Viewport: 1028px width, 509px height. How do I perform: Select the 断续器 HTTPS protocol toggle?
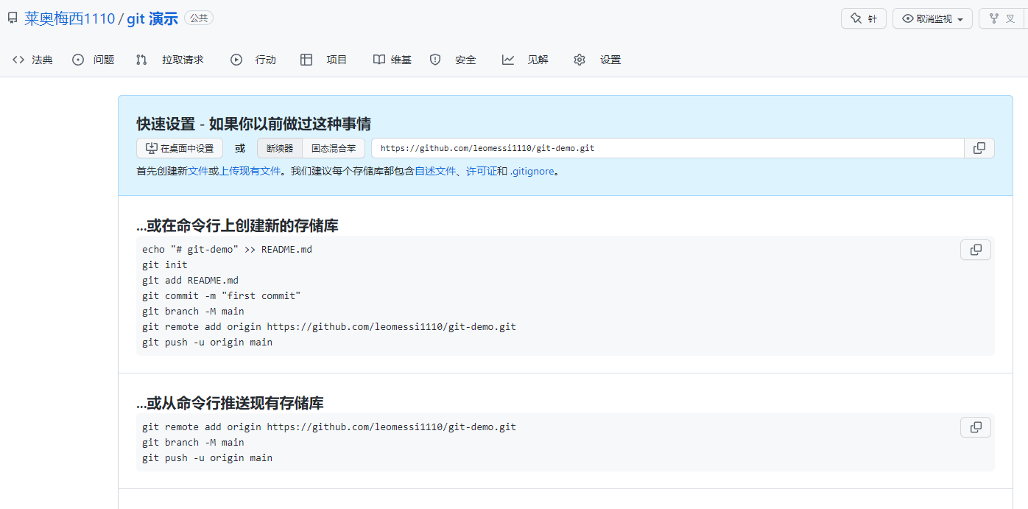[x=280, y=148]
